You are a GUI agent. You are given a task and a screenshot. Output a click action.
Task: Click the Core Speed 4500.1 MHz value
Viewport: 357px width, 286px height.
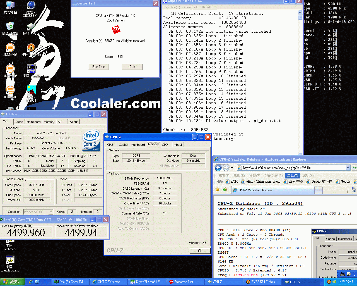(x=37, y=185)
